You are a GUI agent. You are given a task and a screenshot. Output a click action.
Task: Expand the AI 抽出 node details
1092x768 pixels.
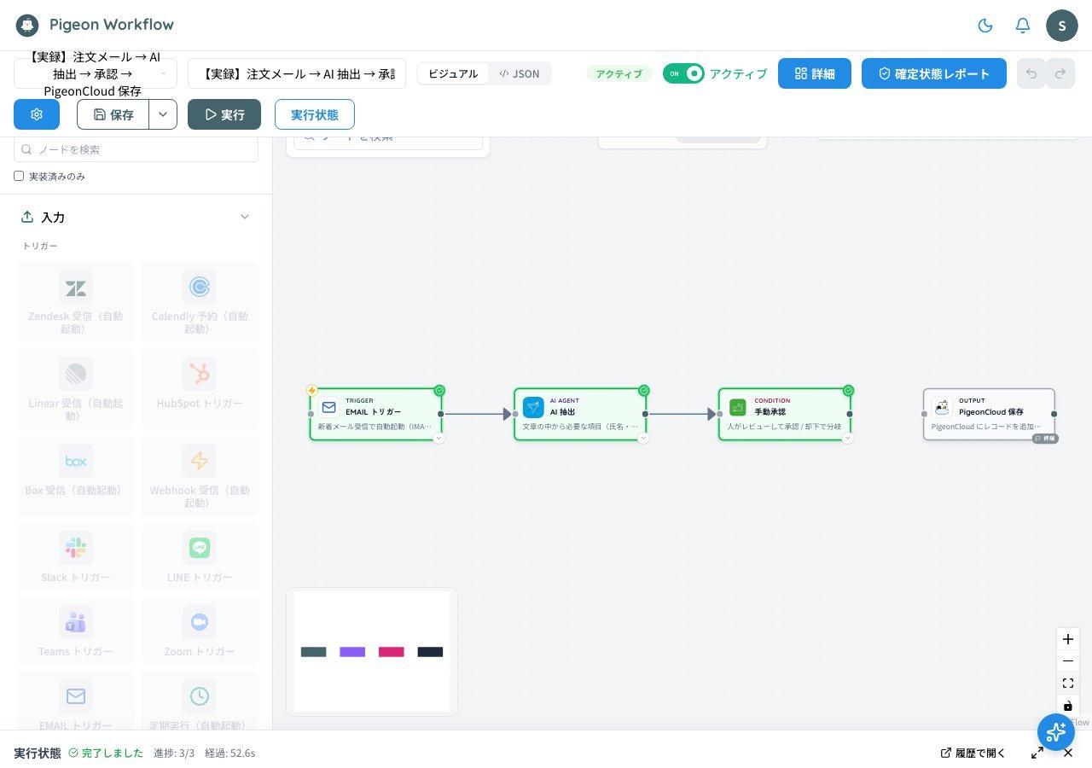643,438
